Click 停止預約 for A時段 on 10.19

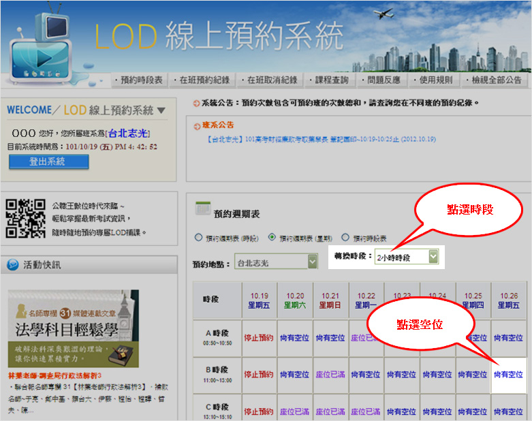click(x=259, y=338)
